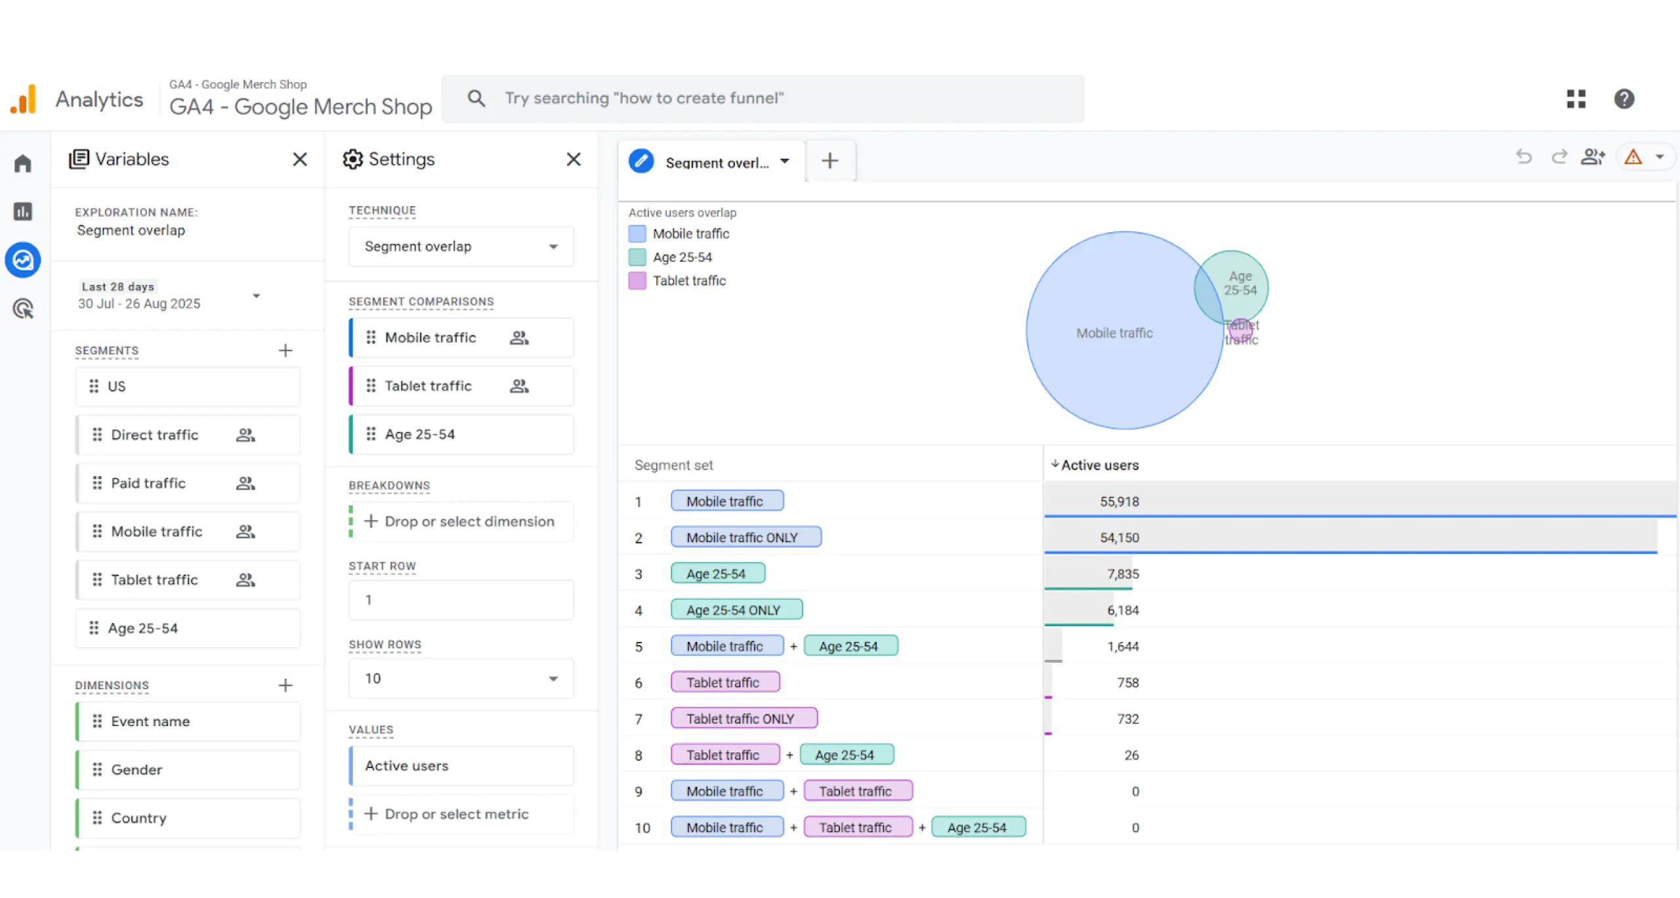Click the 1,644 active users value
The image size is (1680, 898).
(x=1123, y=647)
